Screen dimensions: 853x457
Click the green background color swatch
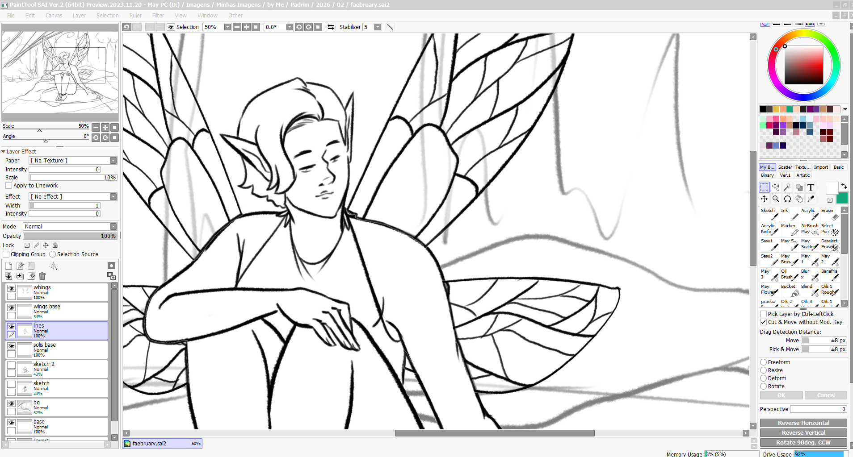(x=842, y=199)
